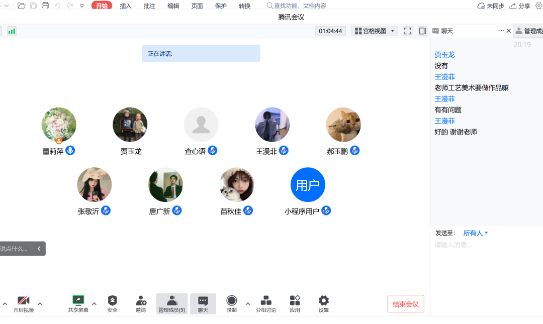Click the 查找功能 search box
This screenshot has height=324, width=543.
pyautogui.click(x=297, y=6)
